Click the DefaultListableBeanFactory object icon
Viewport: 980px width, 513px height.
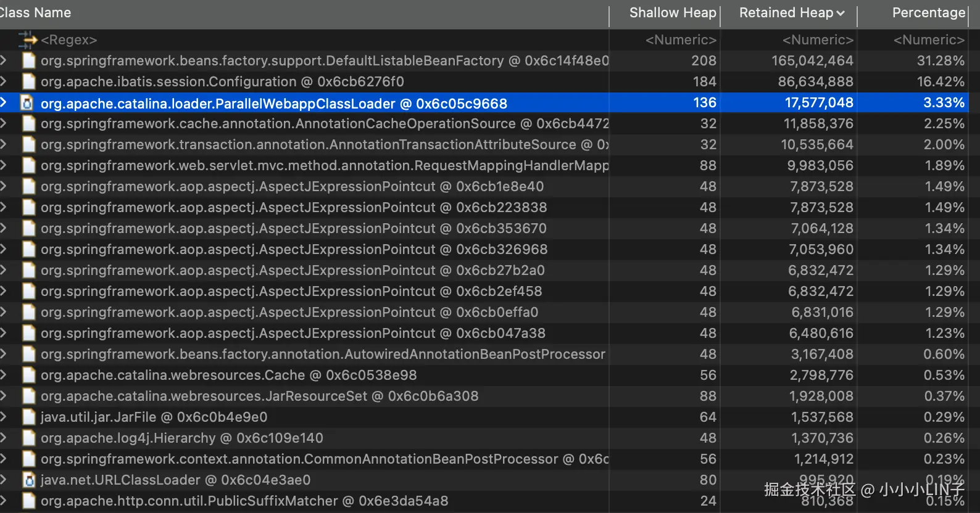click(28, 60)
